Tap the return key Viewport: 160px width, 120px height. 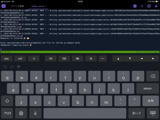point(148,89)
